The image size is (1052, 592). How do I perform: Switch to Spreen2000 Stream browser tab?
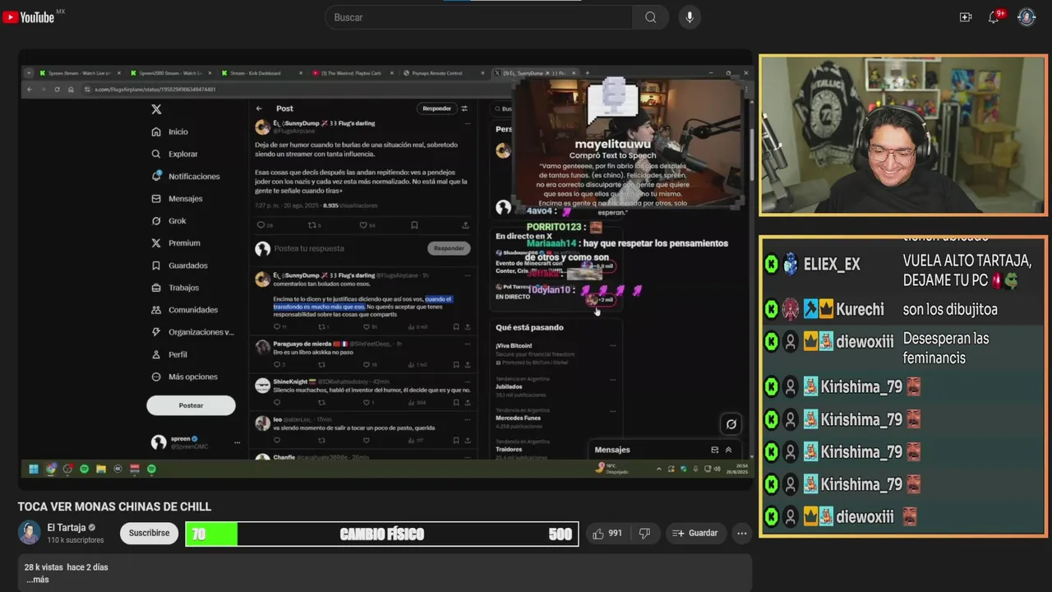[x=170, y=73]
